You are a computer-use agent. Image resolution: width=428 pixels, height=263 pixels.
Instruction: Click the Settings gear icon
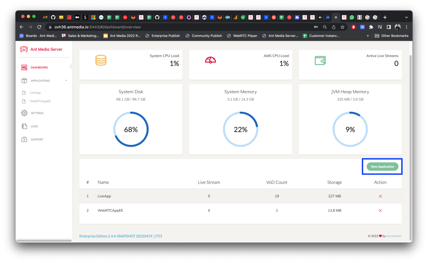click(x=24, y=113)
